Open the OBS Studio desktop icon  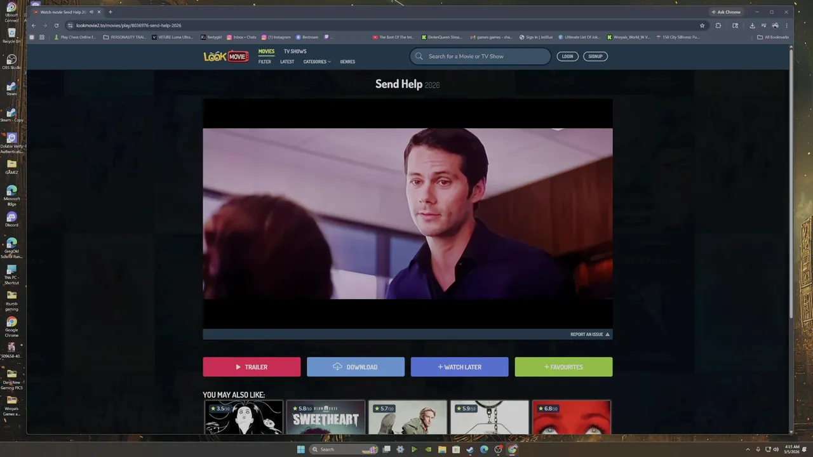coord(11,62)
